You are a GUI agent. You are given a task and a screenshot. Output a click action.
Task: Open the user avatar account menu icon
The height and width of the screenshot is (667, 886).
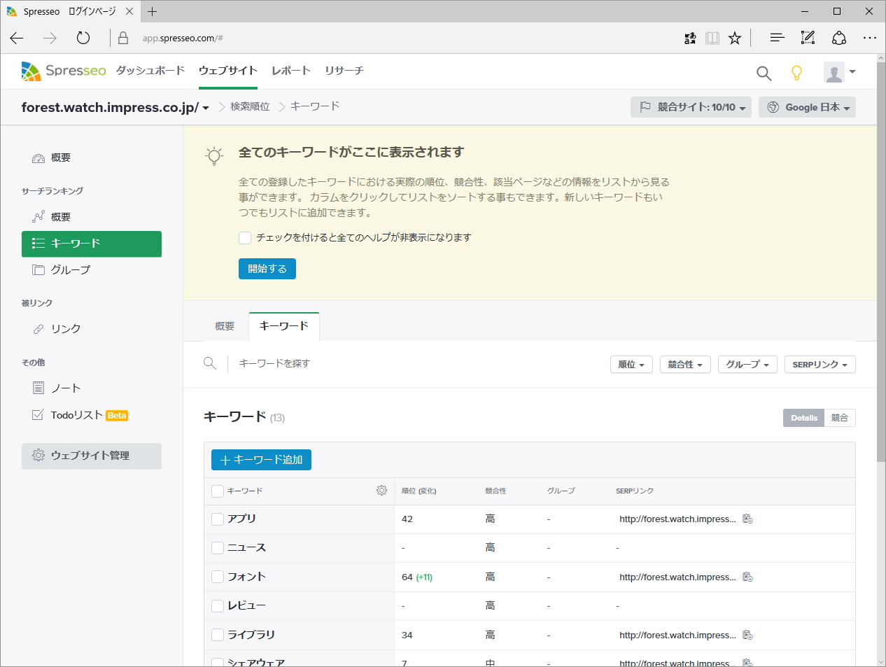tap(836, 72)
